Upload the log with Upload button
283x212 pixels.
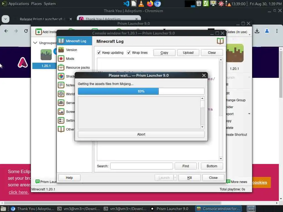[x=188, y=53]
